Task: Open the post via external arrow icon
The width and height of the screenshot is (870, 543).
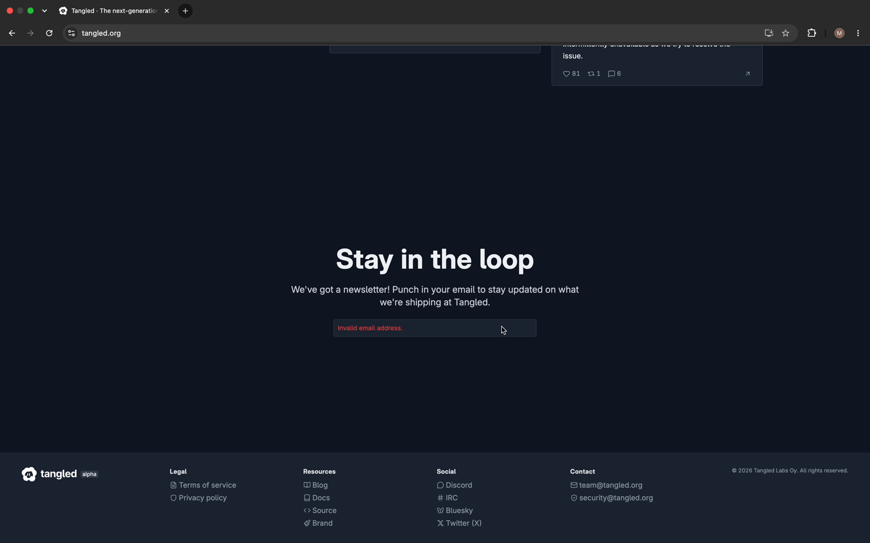Action: point(748,74)
